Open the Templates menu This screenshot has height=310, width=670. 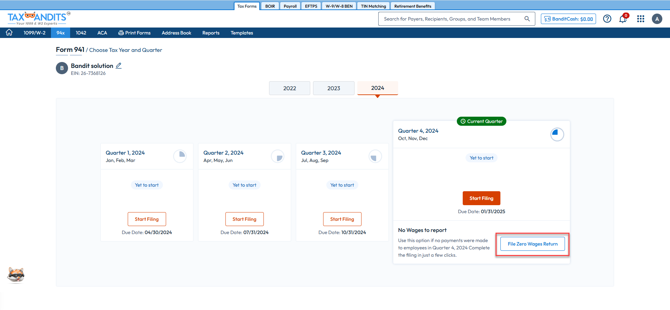click(x=242, y=33)
